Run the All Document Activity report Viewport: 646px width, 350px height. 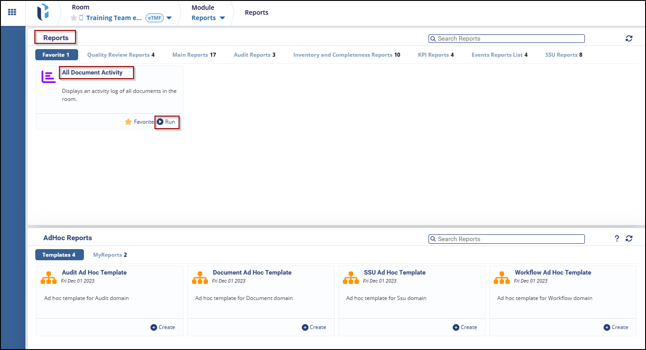[167, 122]
